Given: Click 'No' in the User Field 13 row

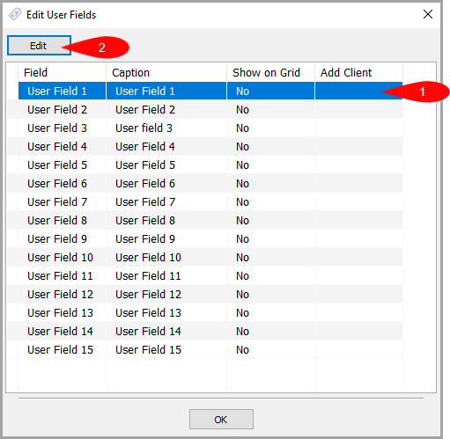Looking at the screenshot, I should pos(243,313).
